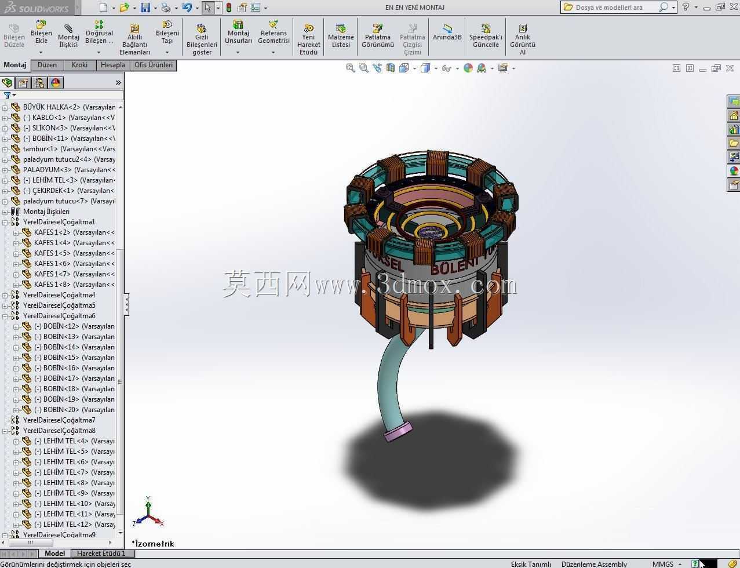Expand YerelDaireselÇoğaltma4 tree node
The width and height of the screenshot is (740, 568).
(5, 295)
